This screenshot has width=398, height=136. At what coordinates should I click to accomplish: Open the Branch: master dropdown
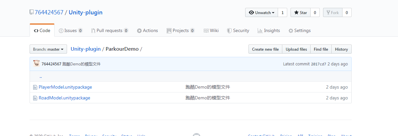(48, 49)
